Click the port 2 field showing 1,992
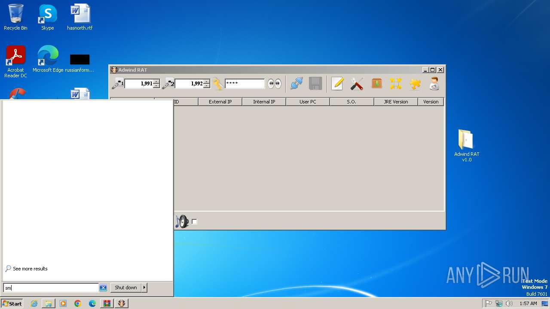This screenshot has width=550, height=309. [x=189, y=84]
